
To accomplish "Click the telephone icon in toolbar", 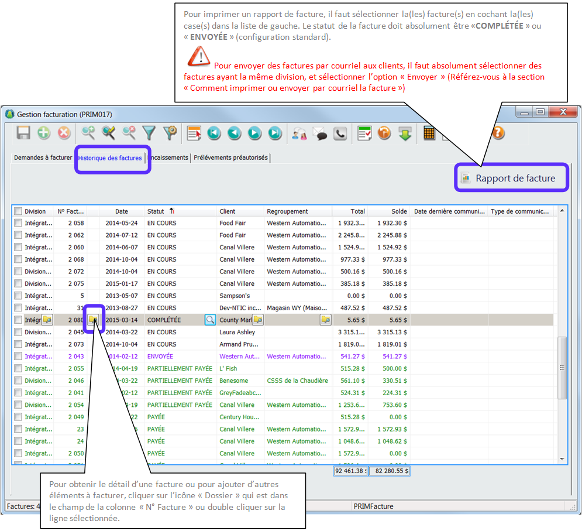I will (340, 133).
